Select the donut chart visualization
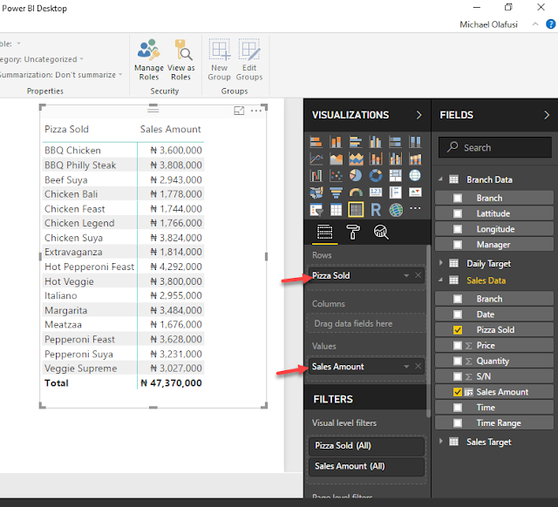Viewport: 558px width, 507px height. [x=376, y=175]
